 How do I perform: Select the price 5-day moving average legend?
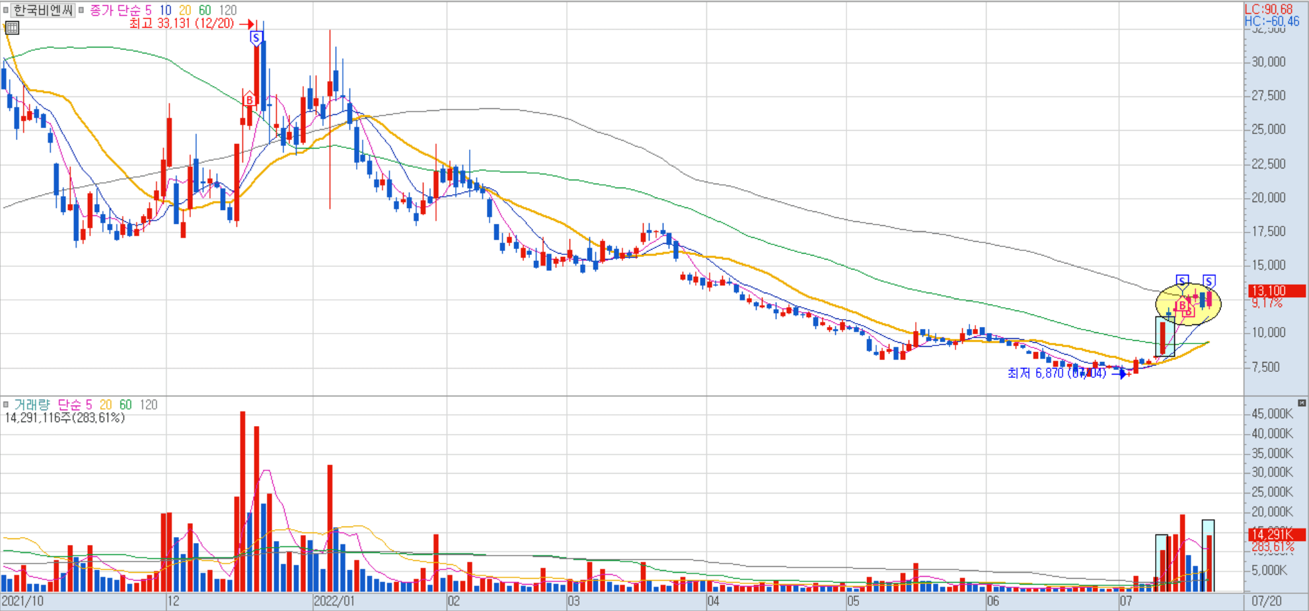(x=149, y=10)
